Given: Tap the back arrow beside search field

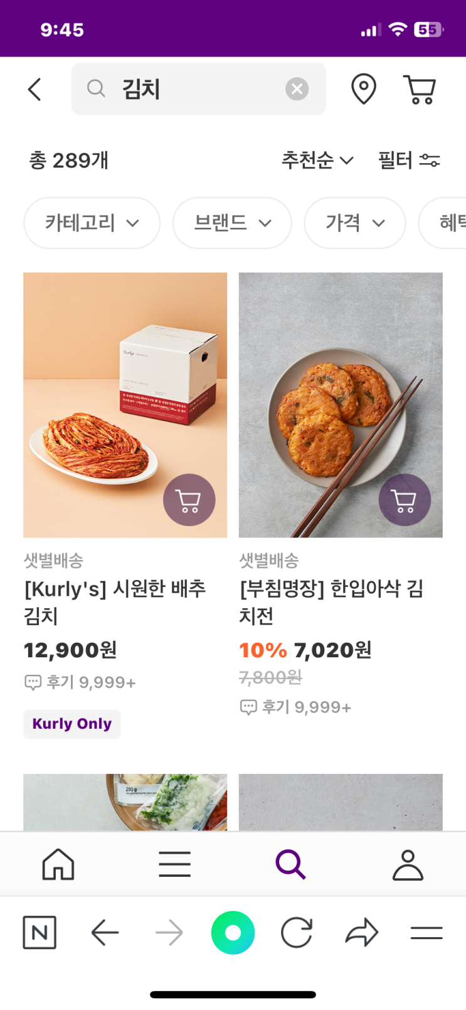Looking at the screenshot, I should [35, 89].
